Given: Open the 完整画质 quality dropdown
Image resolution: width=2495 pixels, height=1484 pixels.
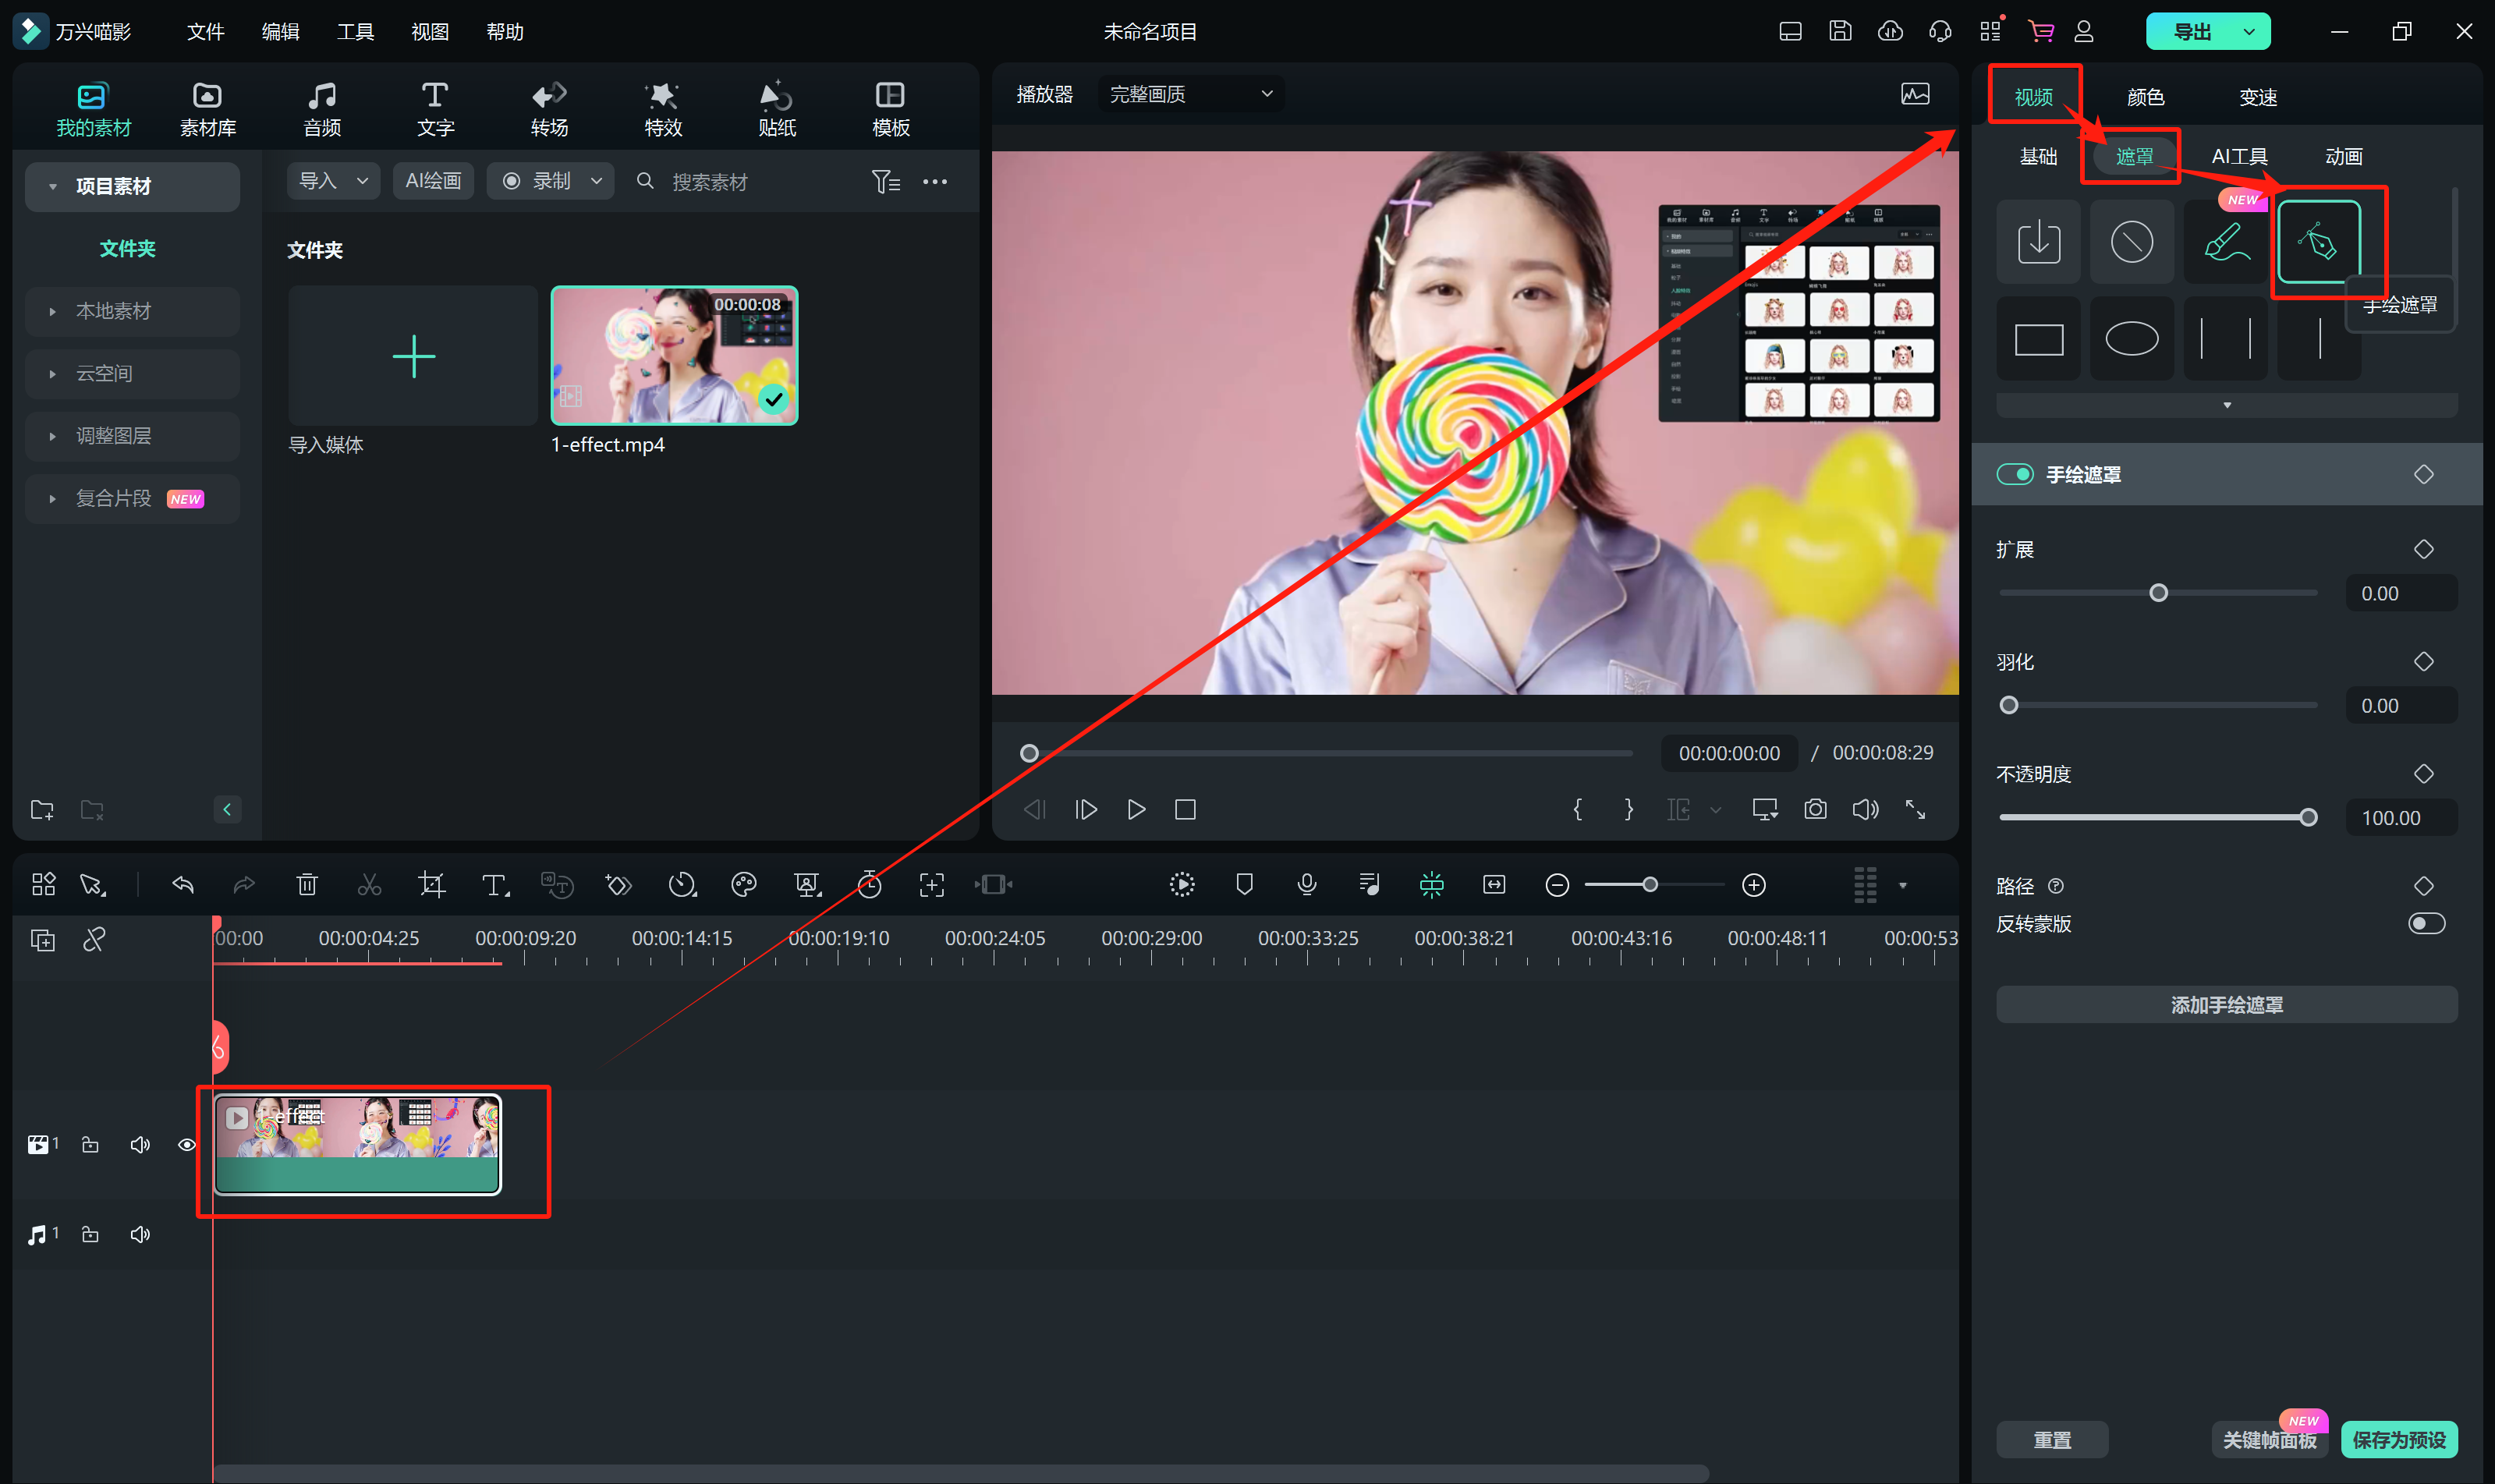Looking at the screenshot, I should click(1190, 94).
